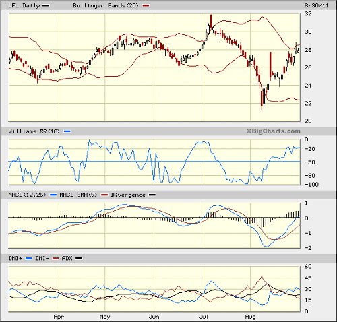Screen dimensions: 337x322
Task: Click the DMI axis value 60
Action: pyautogui.click(x=308, y=267)
